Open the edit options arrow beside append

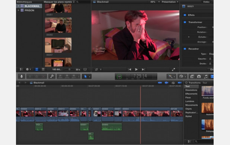point(79,77)
